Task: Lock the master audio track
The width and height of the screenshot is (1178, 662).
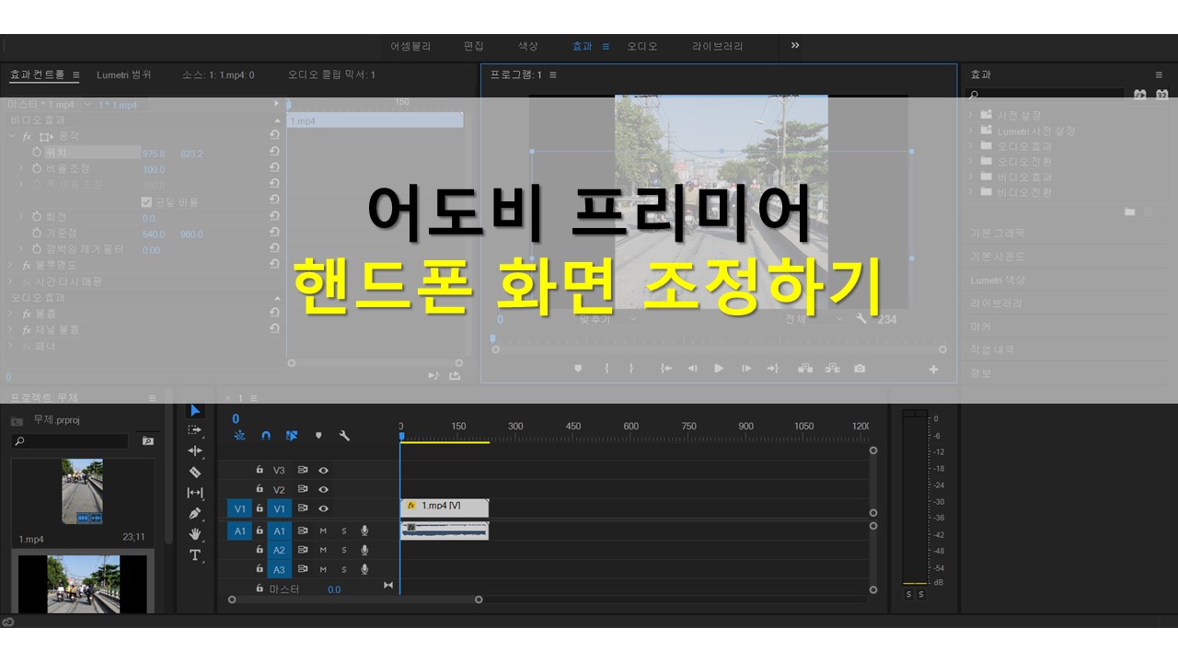Action: pos(260,588)
